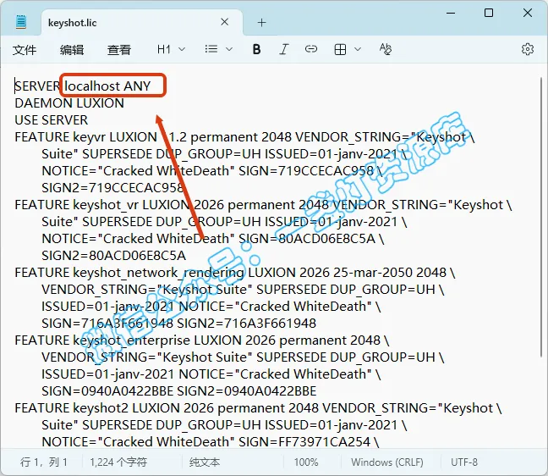This screenshot has height=476, width=548.
Task: Click the 行 1, 列 1 status entry
Action: tap(44, 462)
